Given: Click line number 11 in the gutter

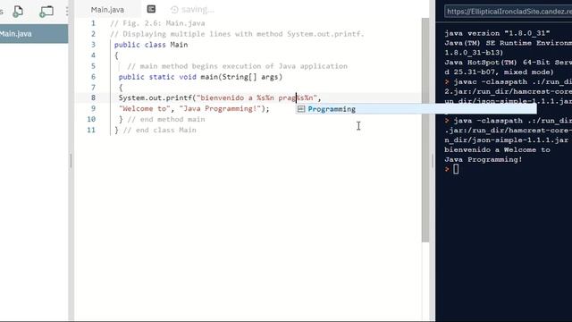Looking at the screenshot, I should (x=91, y=130).
